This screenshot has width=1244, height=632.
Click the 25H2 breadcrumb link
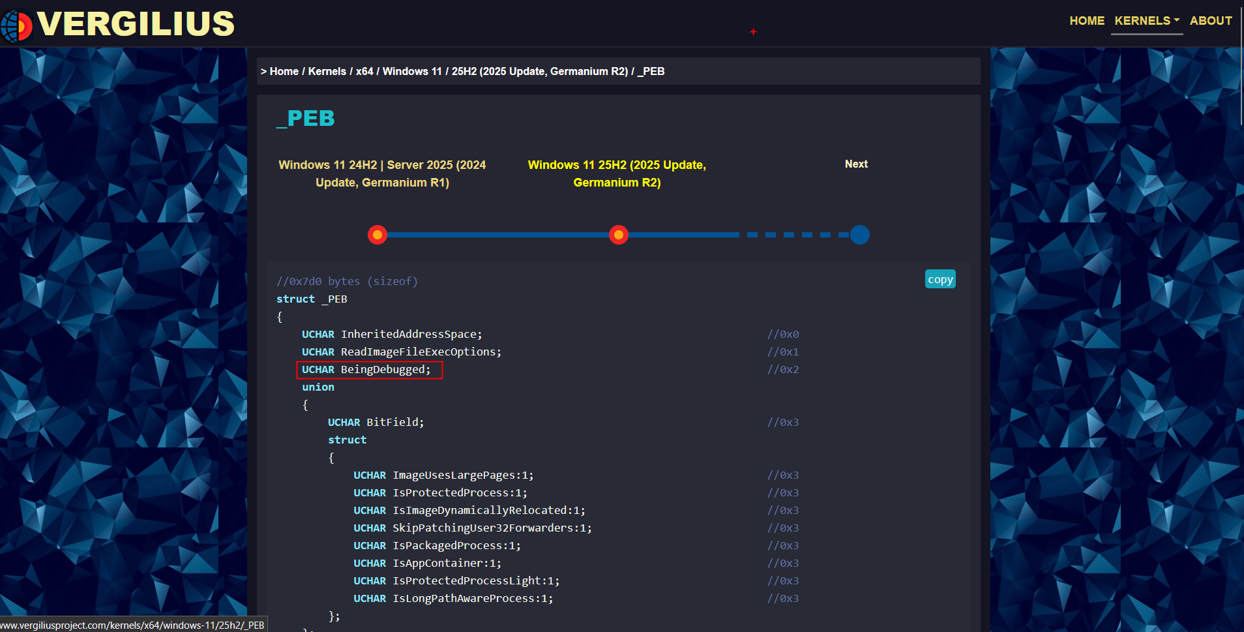[x=539, y=72]
